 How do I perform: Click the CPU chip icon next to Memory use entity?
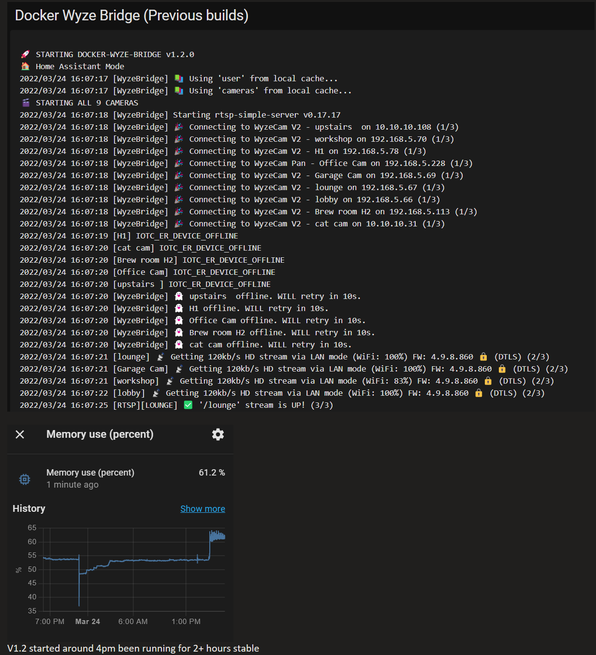24,479
